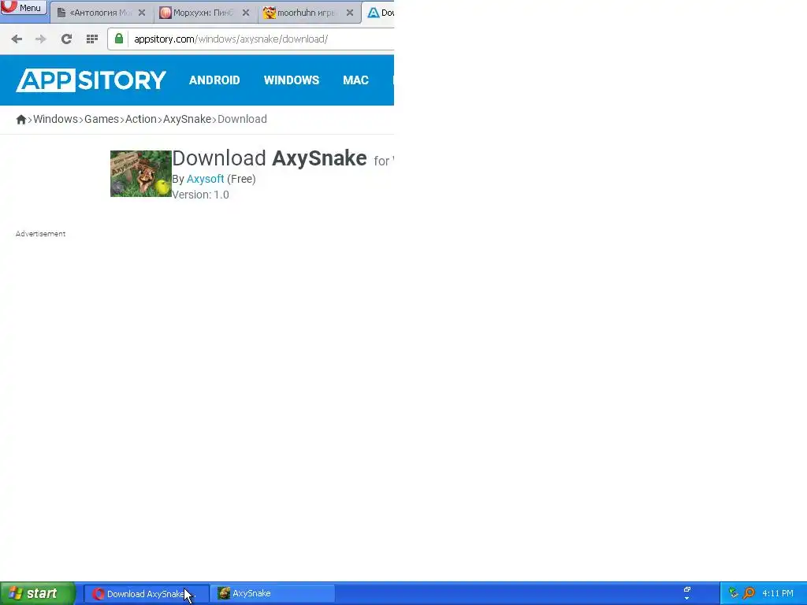This screenshot has height=605, width=807.
Task: Click the Version: 1.0 text
Action: pos(200,195)
